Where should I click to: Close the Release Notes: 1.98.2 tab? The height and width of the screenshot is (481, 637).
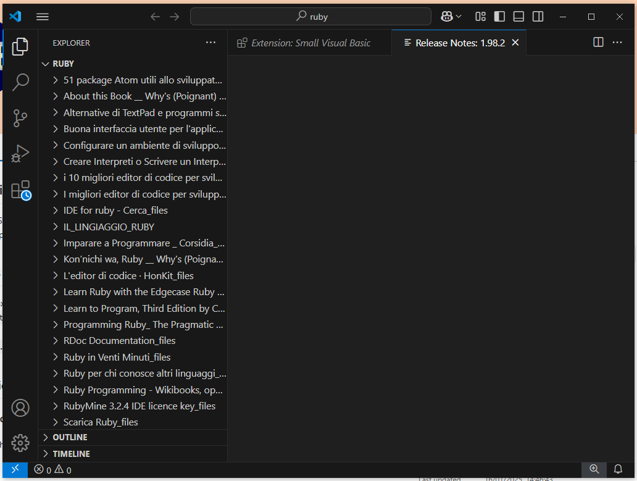(x=515, y=43)
